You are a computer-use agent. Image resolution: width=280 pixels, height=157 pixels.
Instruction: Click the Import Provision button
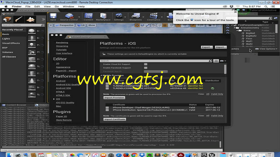click(114, 98)
